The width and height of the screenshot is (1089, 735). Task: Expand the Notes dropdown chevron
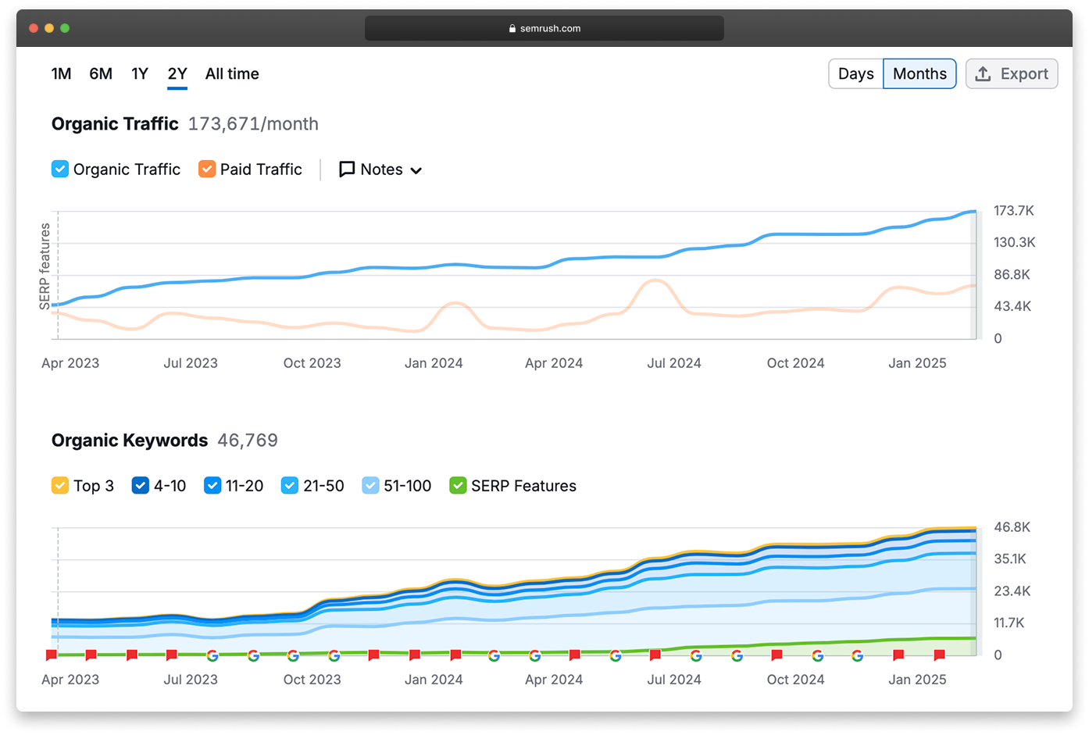[416, 170]
